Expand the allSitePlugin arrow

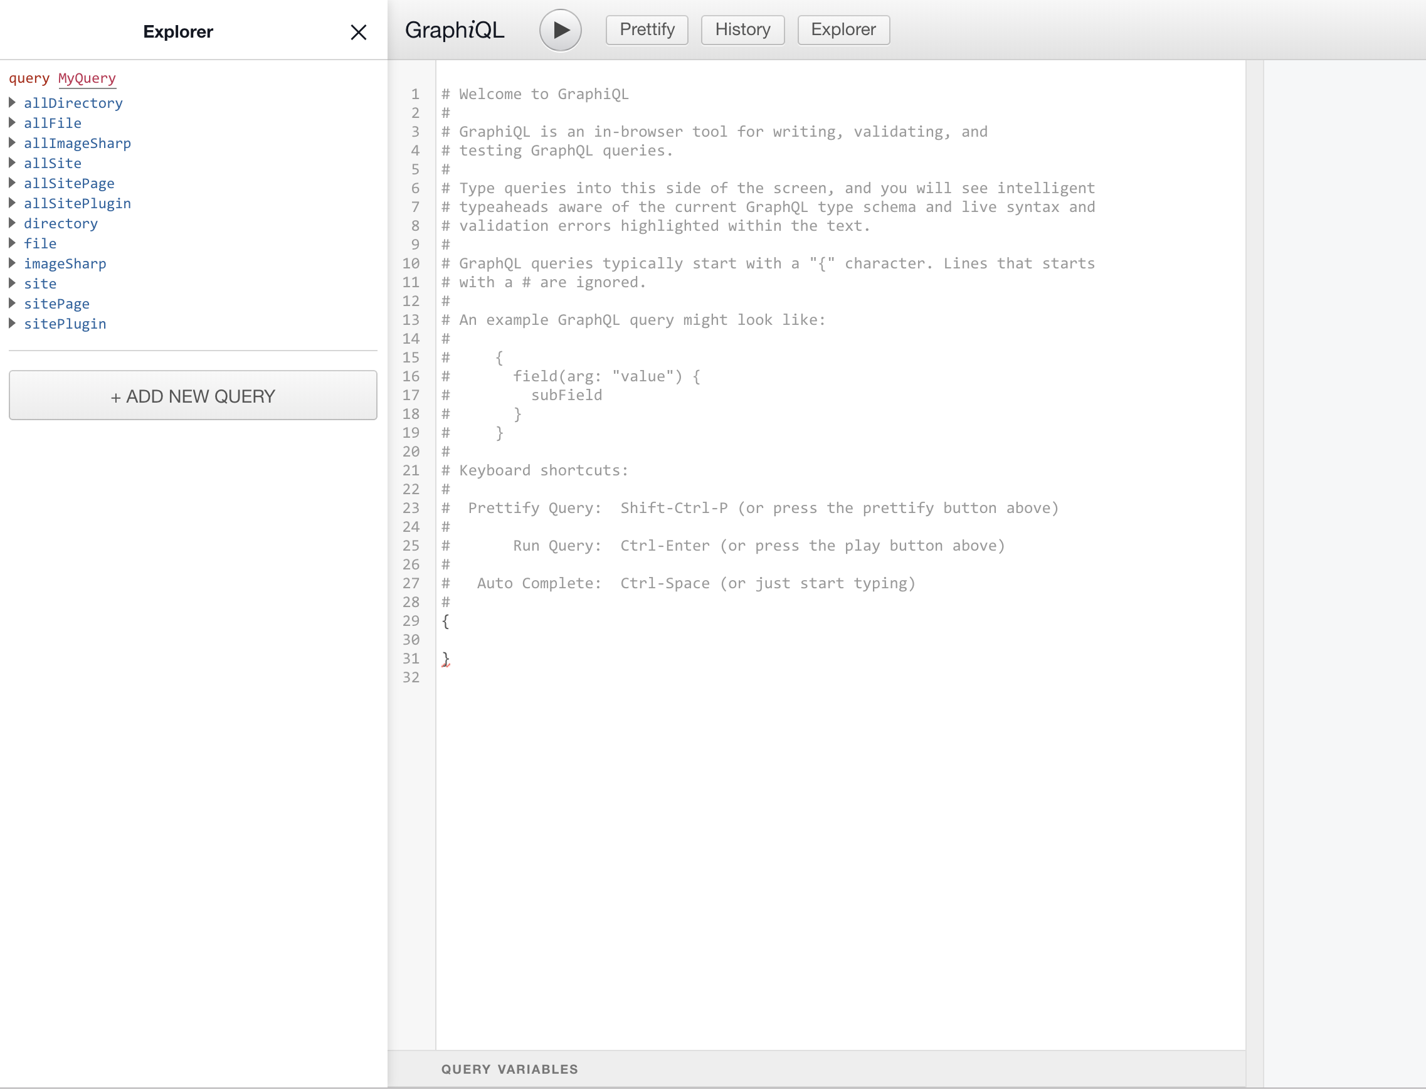coord(13,203)
